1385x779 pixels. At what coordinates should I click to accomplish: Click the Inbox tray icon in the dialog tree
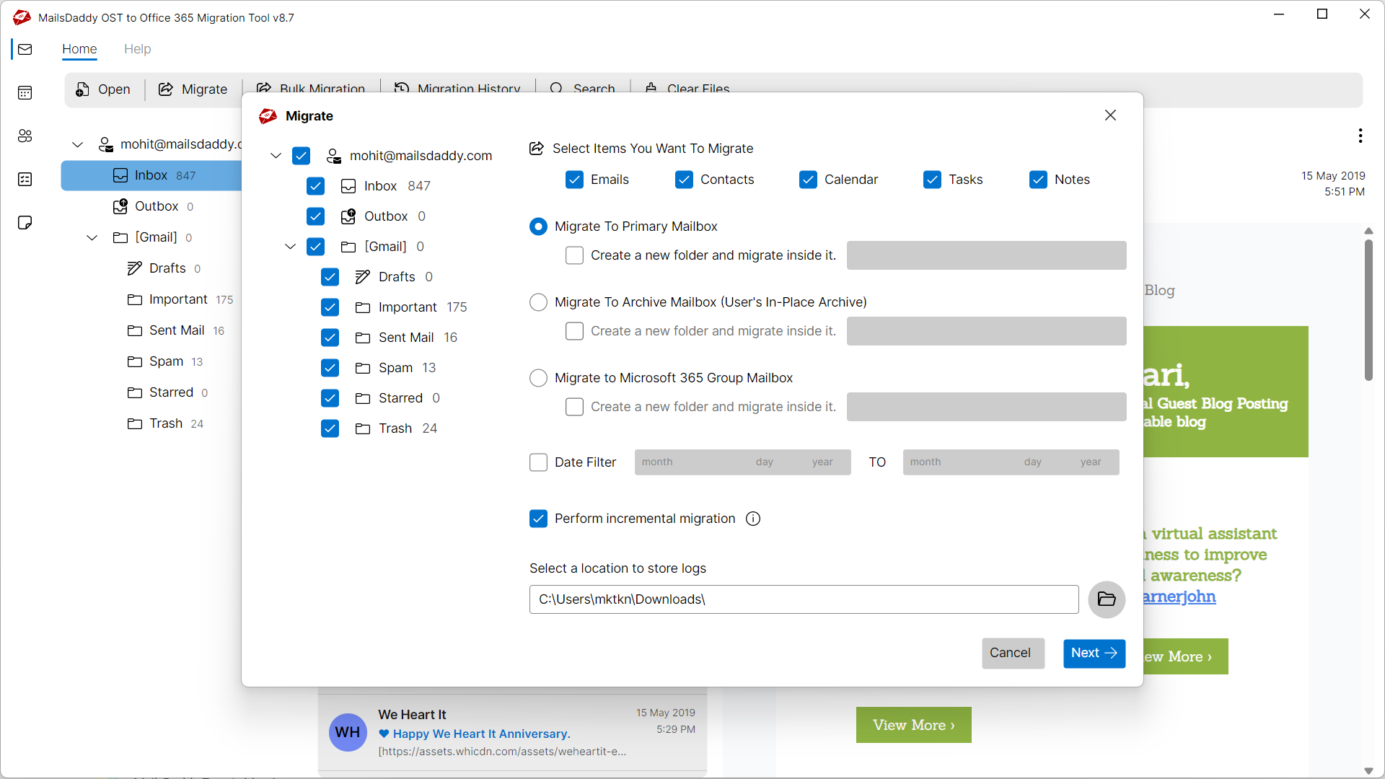coord(348,186)
